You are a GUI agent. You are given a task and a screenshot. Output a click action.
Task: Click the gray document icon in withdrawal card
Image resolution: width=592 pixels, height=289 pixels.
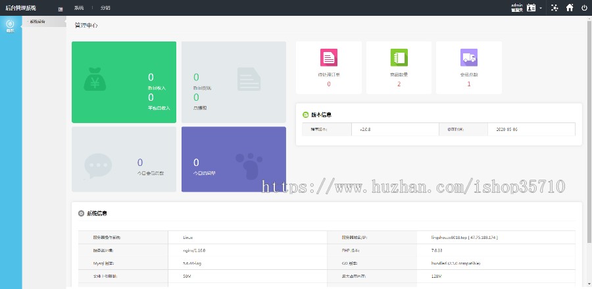click(x=249, y=79)
